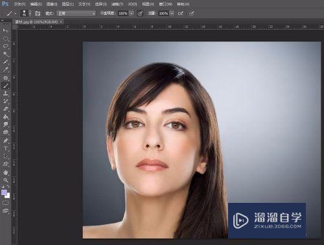Click the Photoshop Ps logo
The height and width of the screenshot is (245, 324).
point(5,4)
